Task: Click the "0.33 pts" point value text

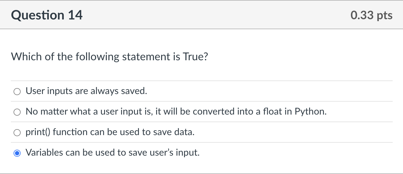Action: [371, 15]
